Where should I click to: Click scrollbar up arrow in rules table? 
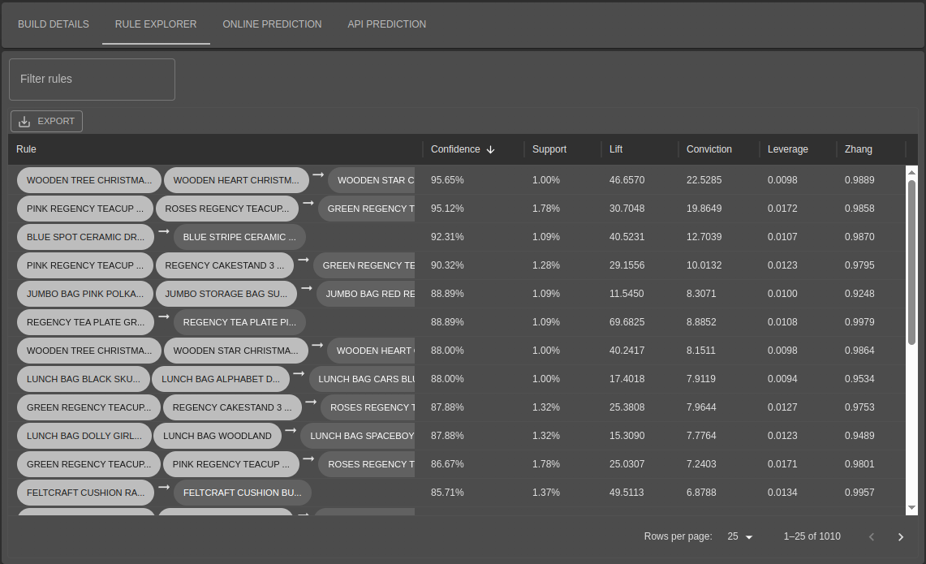(912, 173)
